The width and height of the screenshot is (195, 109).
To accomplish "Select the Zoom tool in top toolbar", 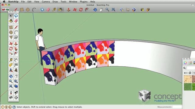I will click(107, 10).
